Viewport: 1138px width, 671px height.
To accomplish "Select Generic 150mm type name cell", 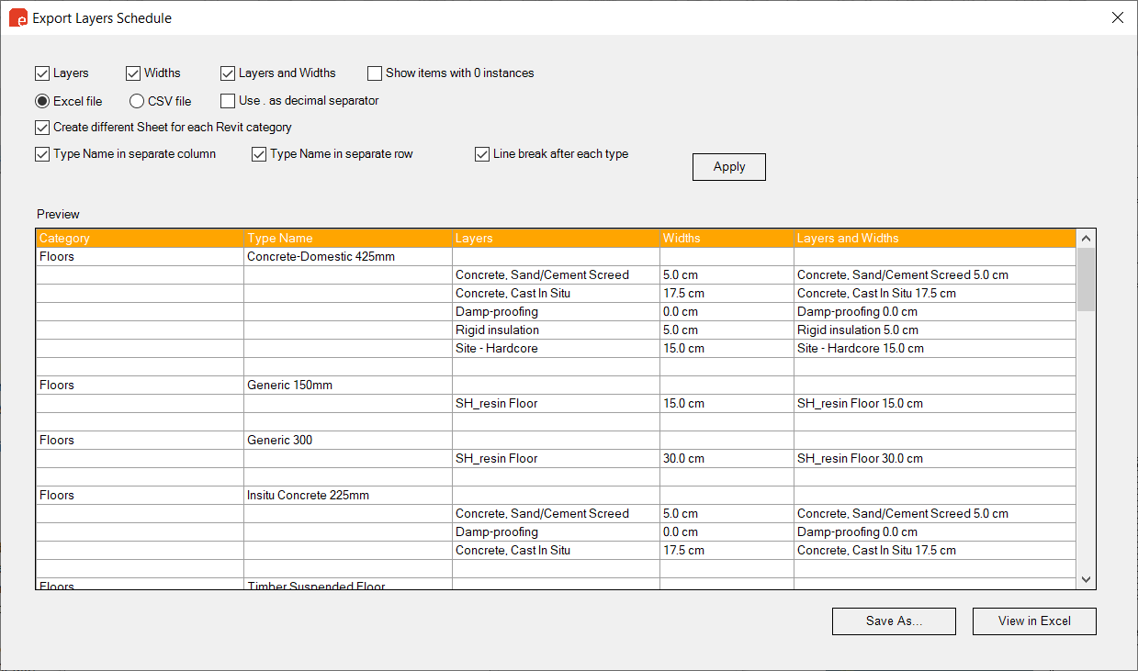I will 348,386.
